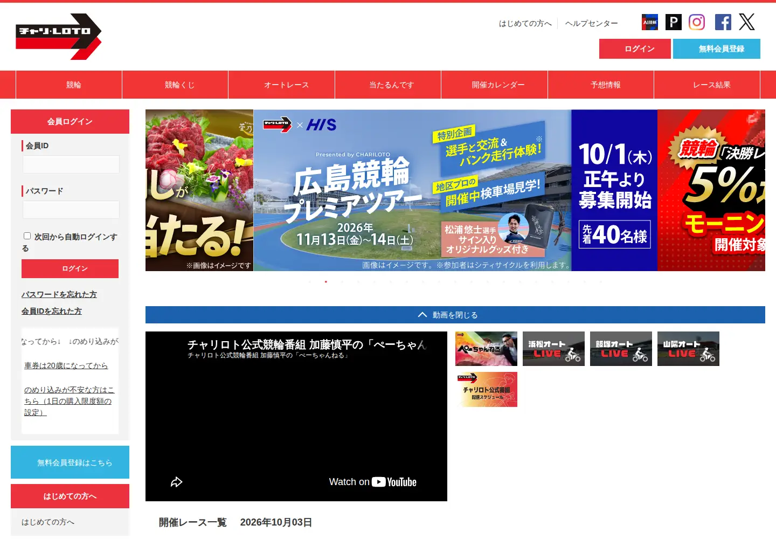Image resolution: width=776 pixels, height=539 pixels.
Task: Open the オートレース menu
Action: tap(282, 85)
